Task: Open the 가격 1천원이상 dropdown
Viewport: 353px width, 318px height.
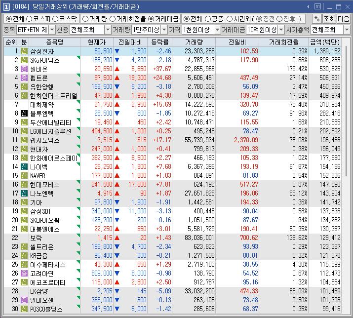Action: pos(217,30)
